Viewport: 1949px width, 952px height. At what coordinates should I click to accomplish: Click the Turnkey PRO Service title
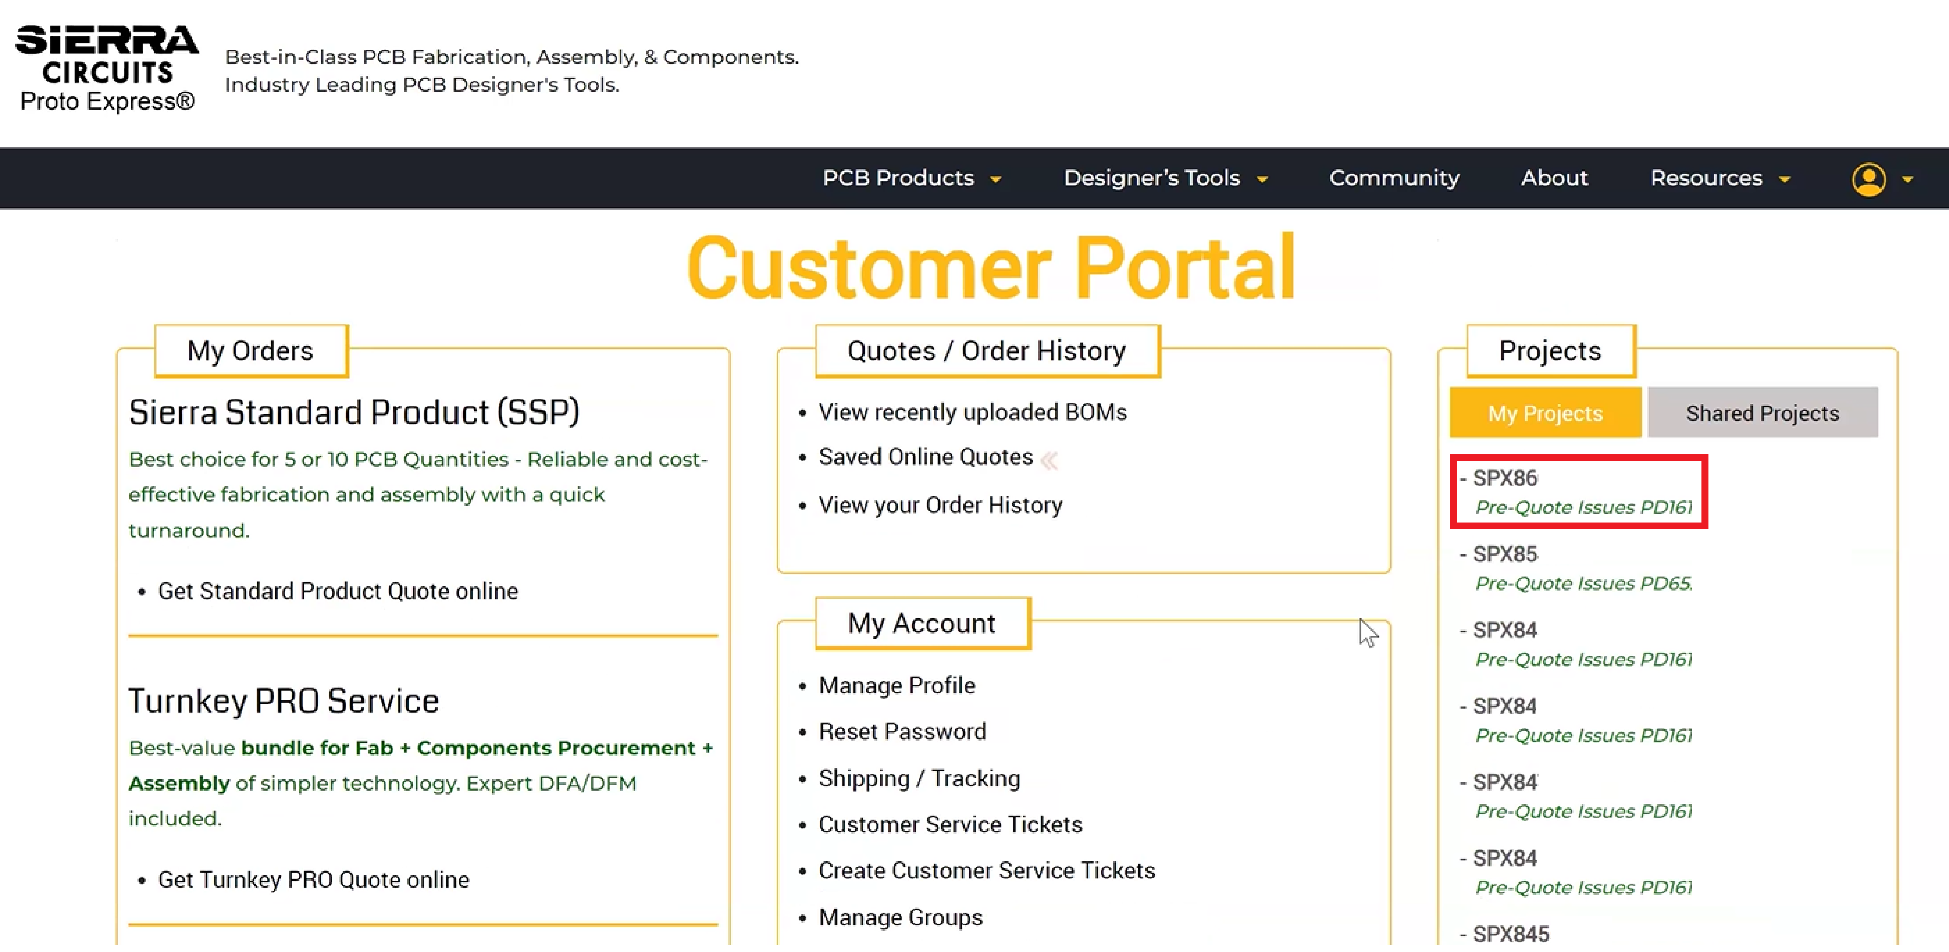[283, 702]
